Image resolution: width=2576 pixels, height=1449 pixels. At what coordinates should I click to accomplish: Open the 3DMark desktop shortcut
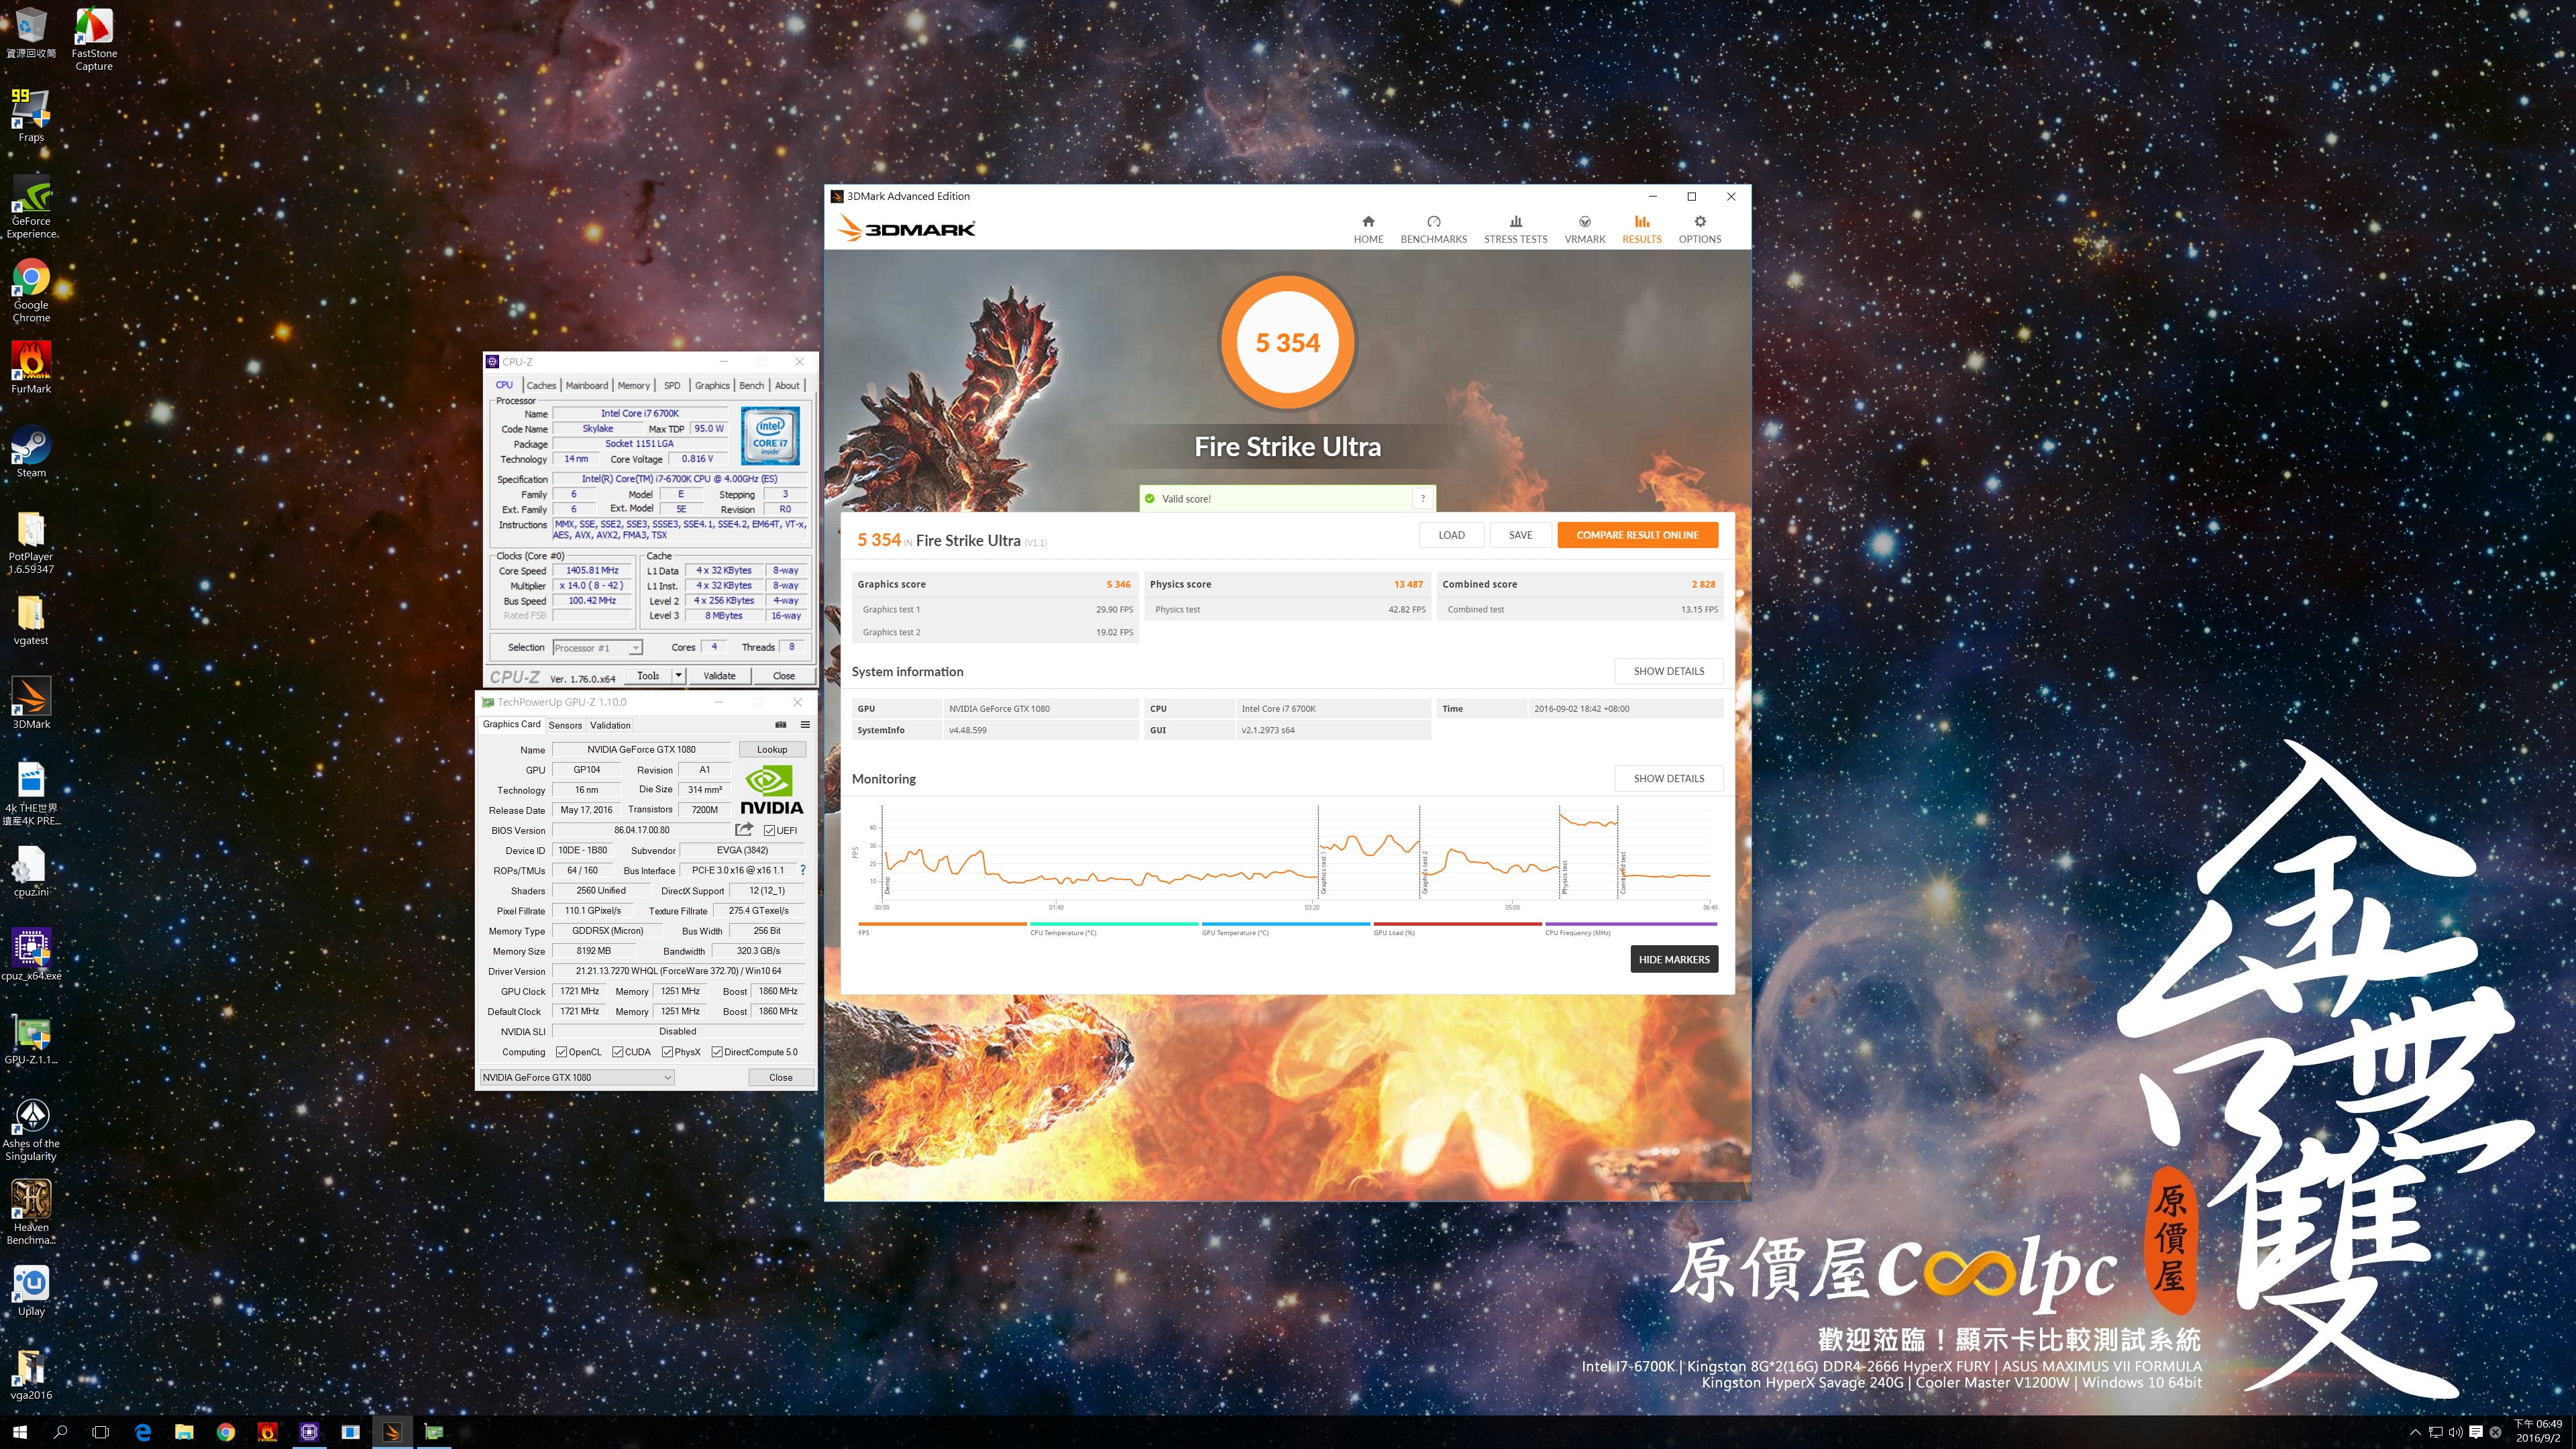(x=31, y=702)
